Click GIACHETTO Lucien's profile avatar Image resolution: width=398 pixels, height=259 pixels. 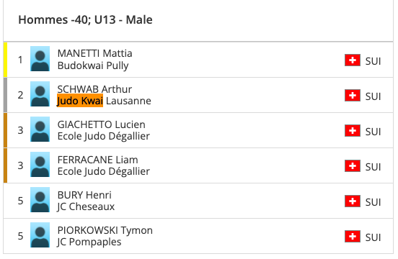pyautogui.click(x=40, y=129)
